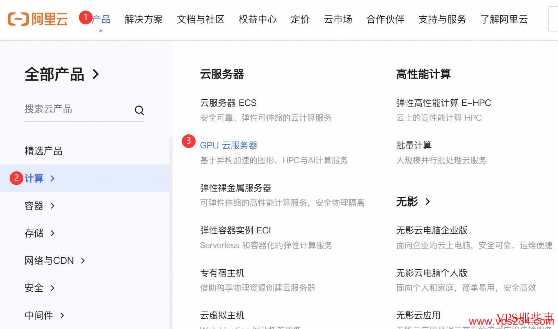
Task: Open the 批量计算 product link
Action: (414, 145)
